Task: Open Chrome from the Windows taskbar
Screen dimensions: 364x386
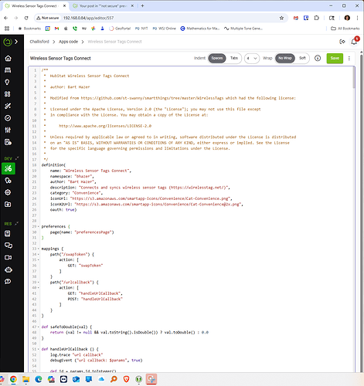Action: point(13,379)
